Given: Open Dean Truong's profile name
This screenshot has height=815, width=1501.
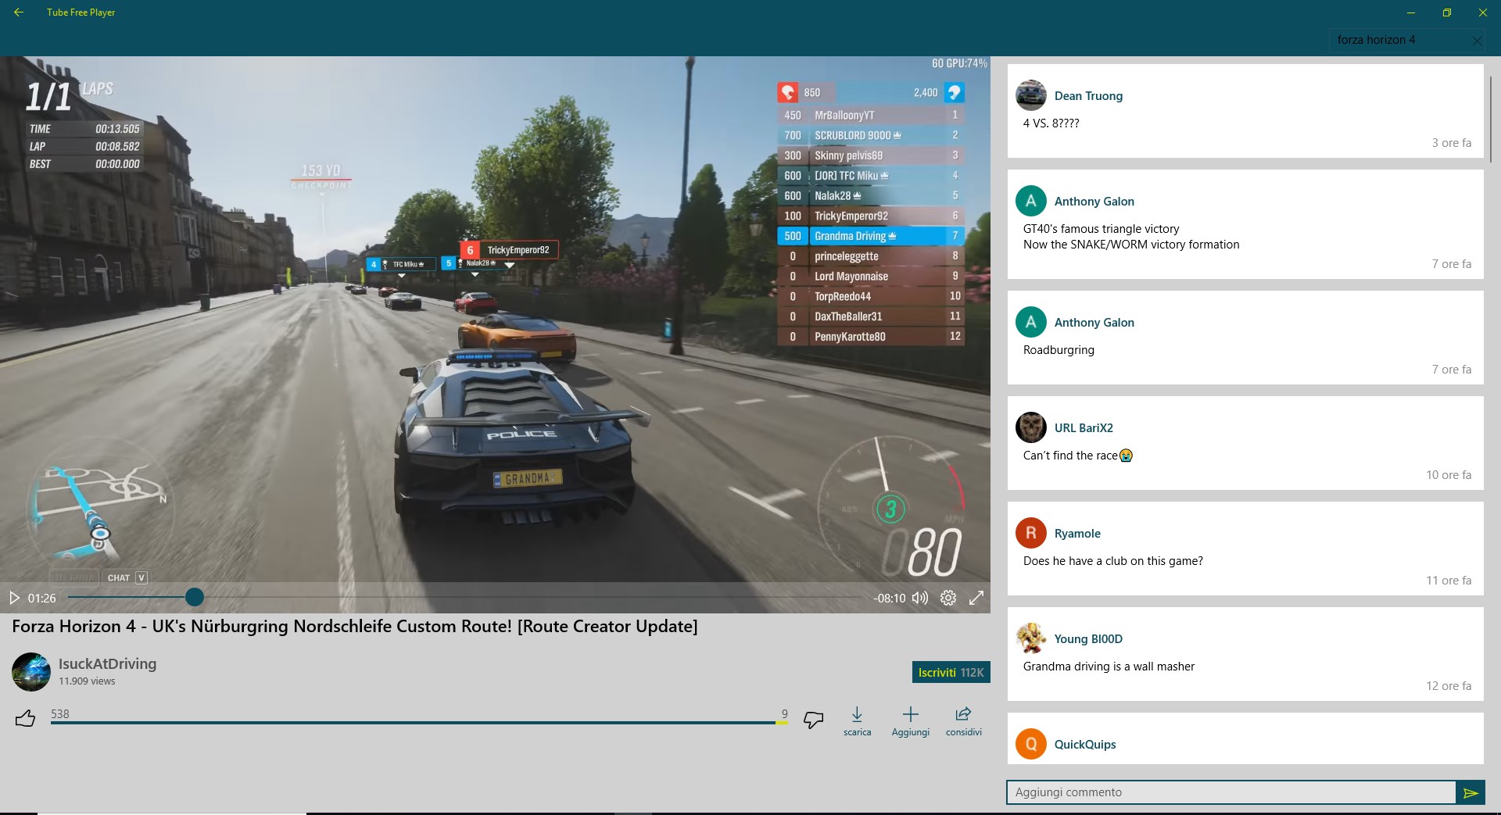Looking at the screenshot, I should pos(1088,96).
